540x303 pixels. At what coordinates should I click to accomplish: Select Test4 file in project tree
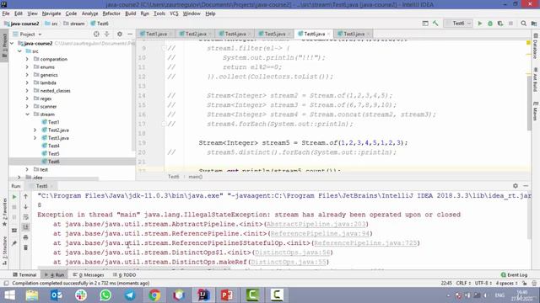[53, 146]
